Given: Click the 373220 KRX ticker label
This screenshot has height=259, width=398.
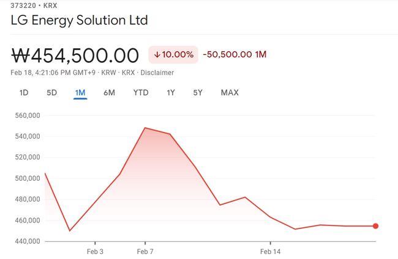Looking at the screenshot, I should click(x=34, y=5).
